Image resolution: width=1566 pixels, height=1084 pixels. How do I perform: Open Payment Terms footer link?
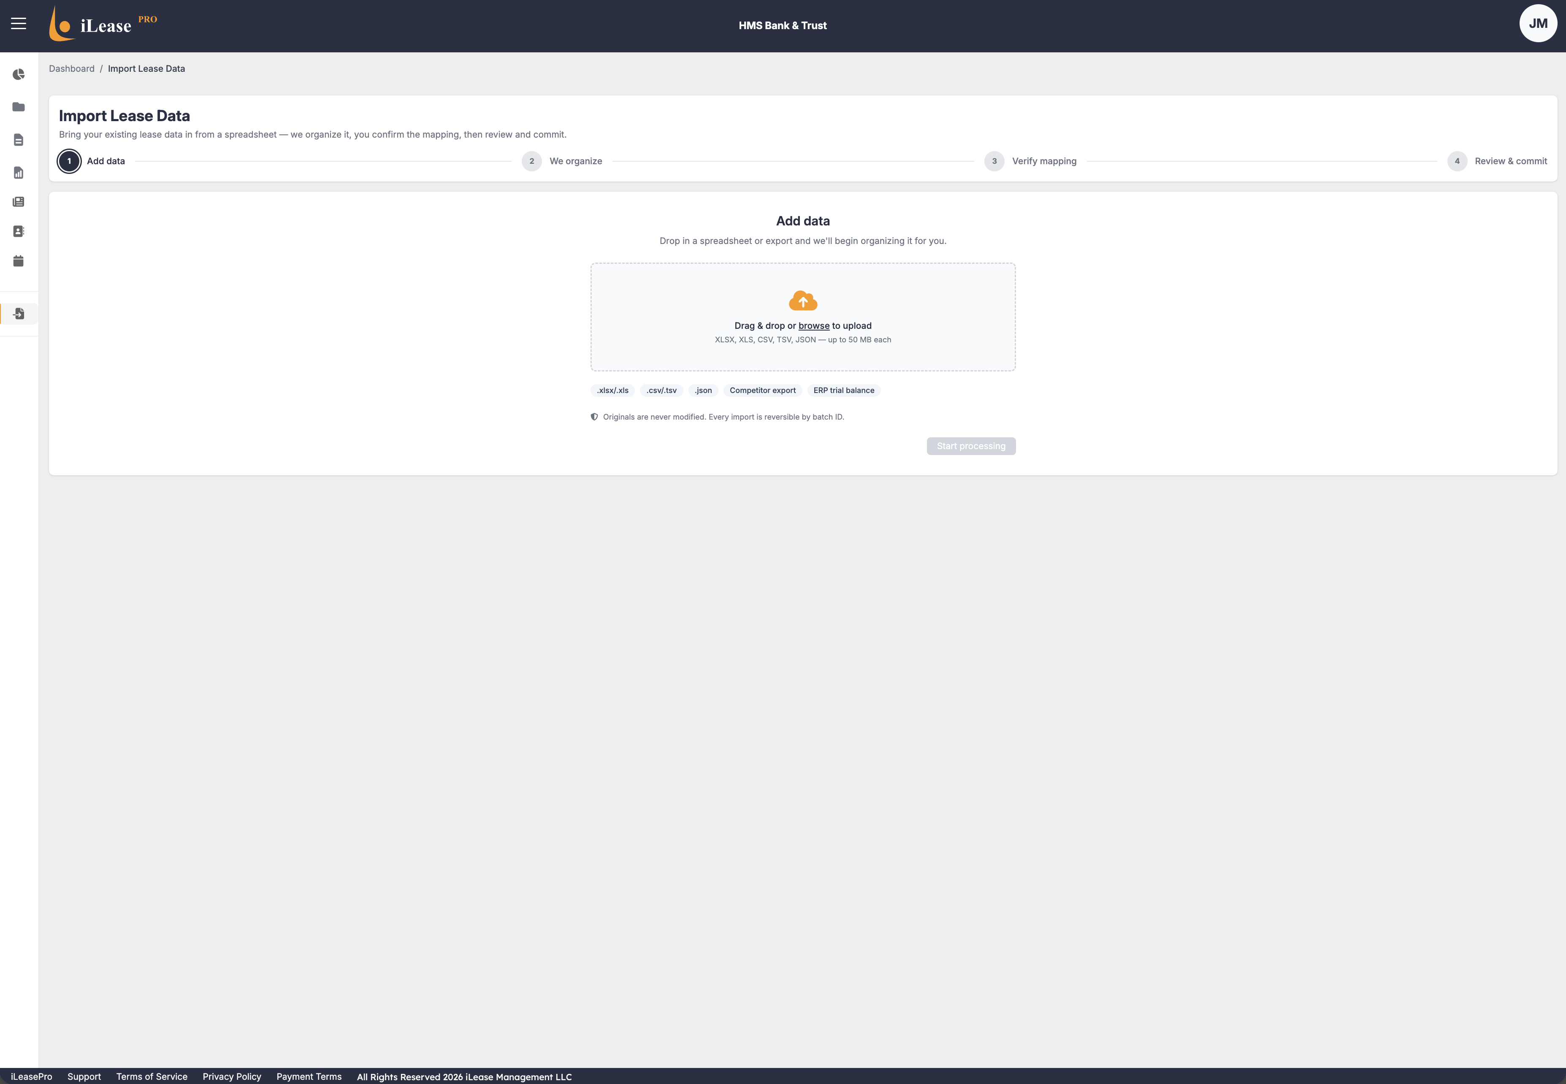coord(309,1076)
